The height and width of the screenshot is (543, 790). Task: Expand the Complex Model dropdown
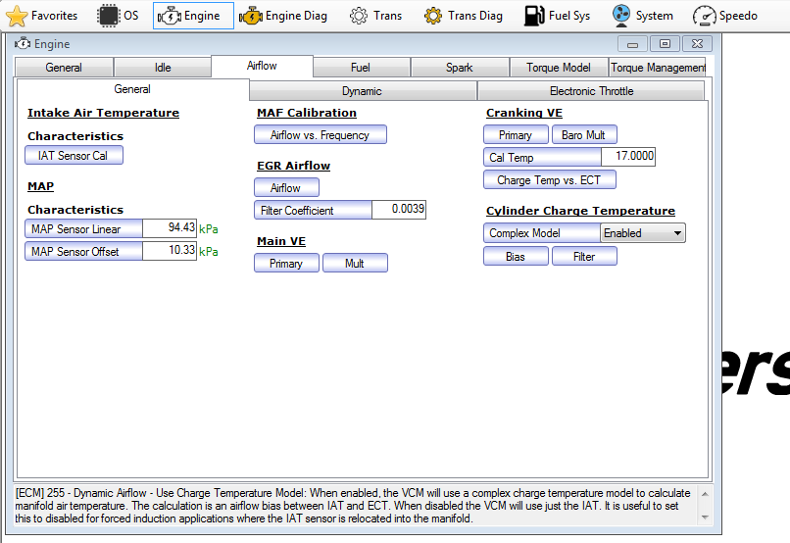tap(674, 233)
